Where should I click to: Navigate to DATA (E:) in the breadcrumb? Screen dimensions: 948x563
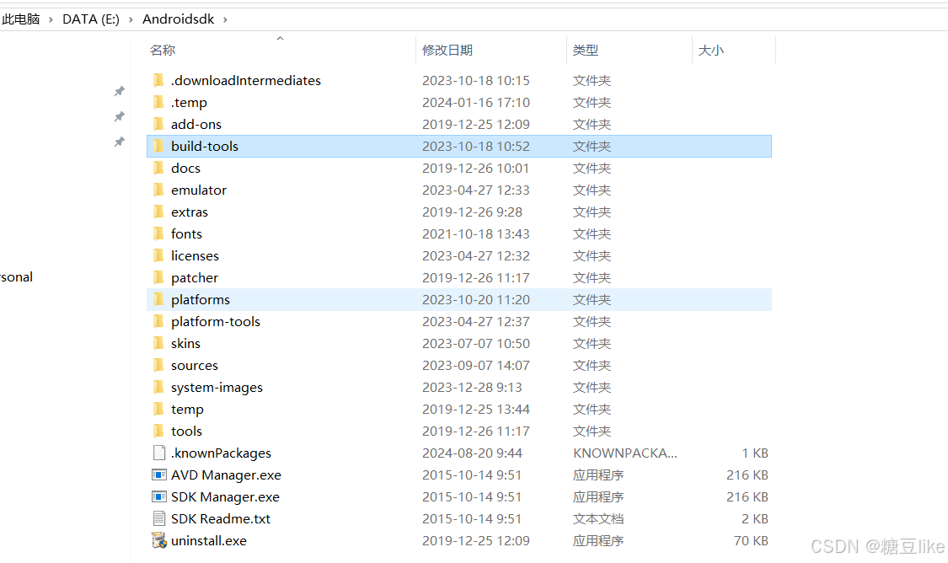pyautogui.click(x=91, y=19)
